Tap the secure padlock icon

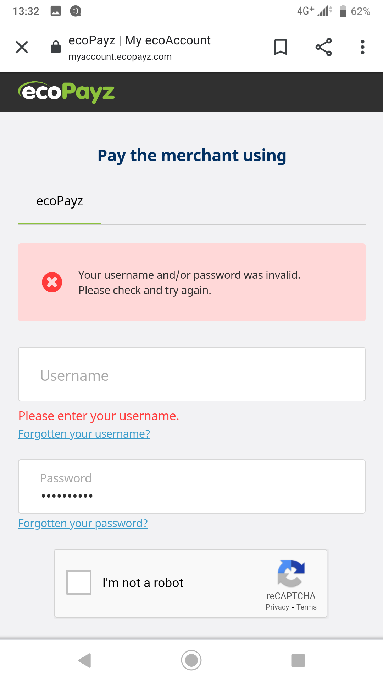point(56,47)
